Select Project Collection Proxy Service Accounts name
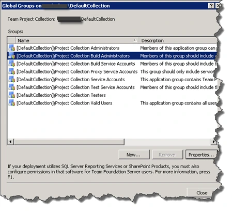The height and width of the screenshot is (211, 232). [77, 71]
